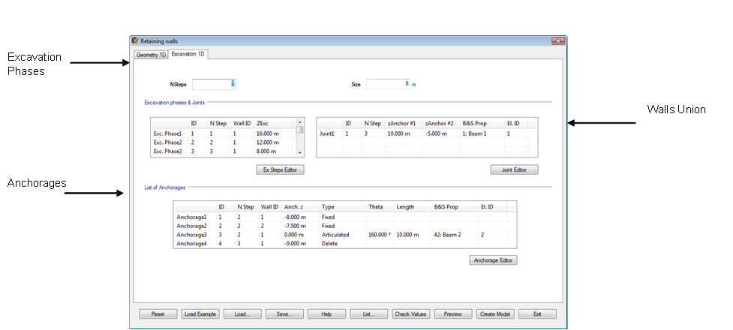
Task: Click Create Model button
Action: pos(495,314)
